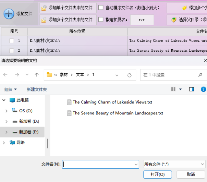Open the view options dropdown

pos(181,89)
